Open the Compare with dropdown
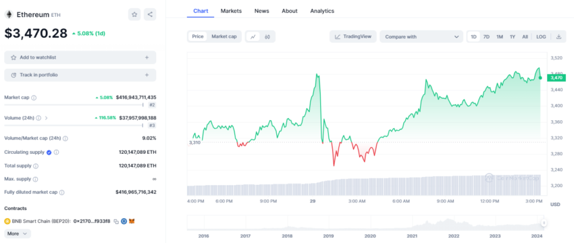The width and height of the screenshot is (574, 243). pyautogui.click(x=421, y=36)
